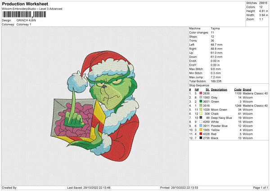
Task: Click the Green thread color swatch
Action: (201, 101)
